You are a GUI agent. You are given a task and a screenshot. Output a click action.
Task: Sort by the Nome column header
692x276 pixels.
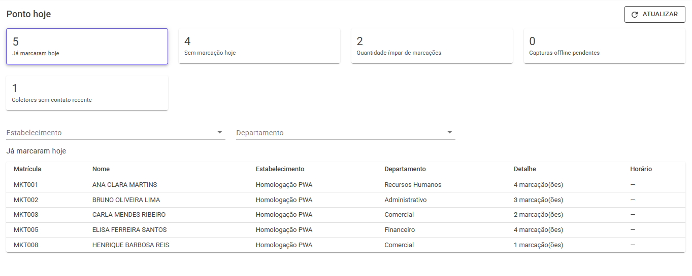coord(101,169)
